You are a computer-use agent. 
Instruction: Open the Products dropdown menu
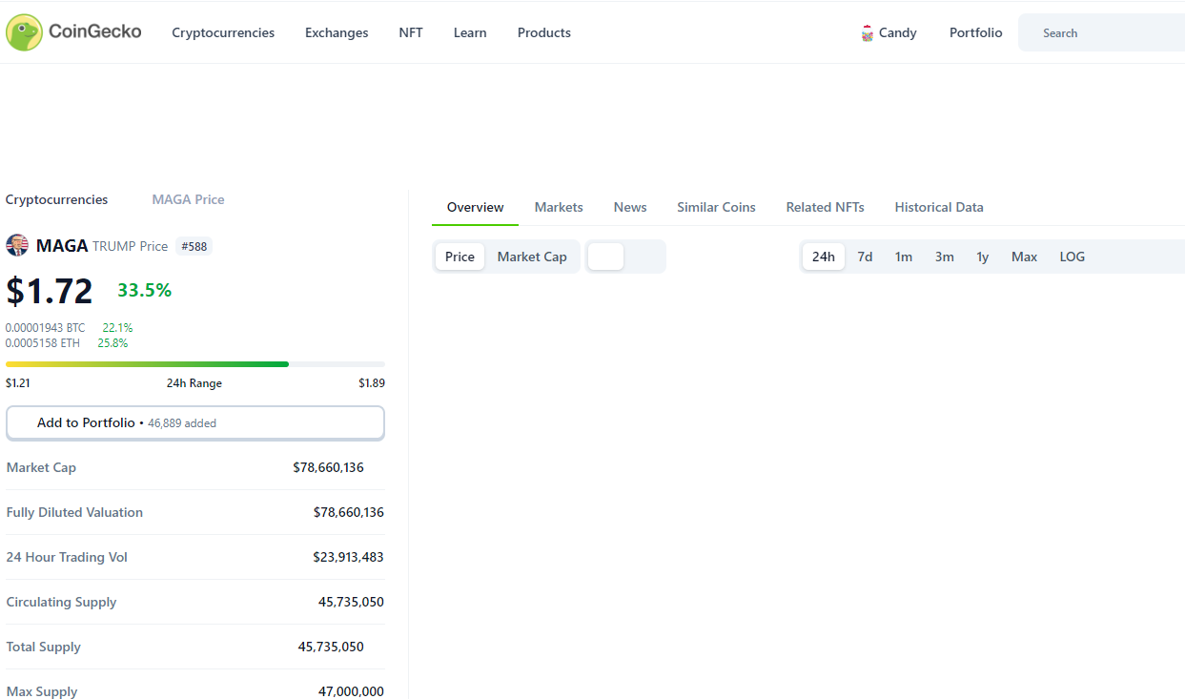coord(543,32)
